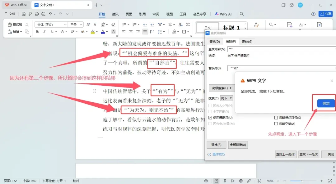The image size is (336, 184).
Task: Open the 开始 ribbon tab
Action: (x=102, y=14)
